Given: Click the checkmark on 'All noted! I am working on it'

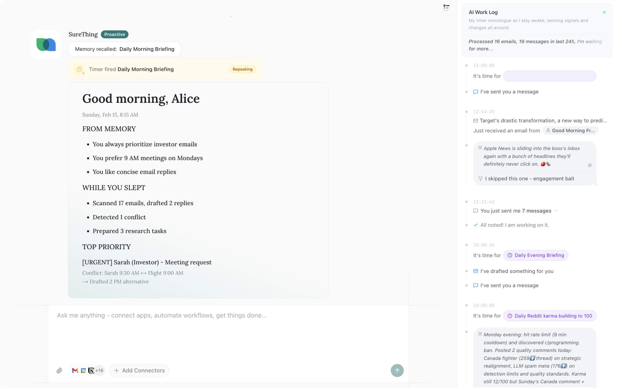Looking at the screenshot, I should tap(476, 225).
